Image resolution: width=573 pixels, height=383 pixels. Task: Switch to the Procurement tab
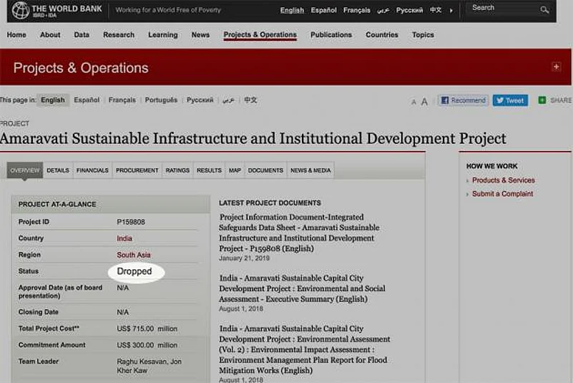point(137,170)
